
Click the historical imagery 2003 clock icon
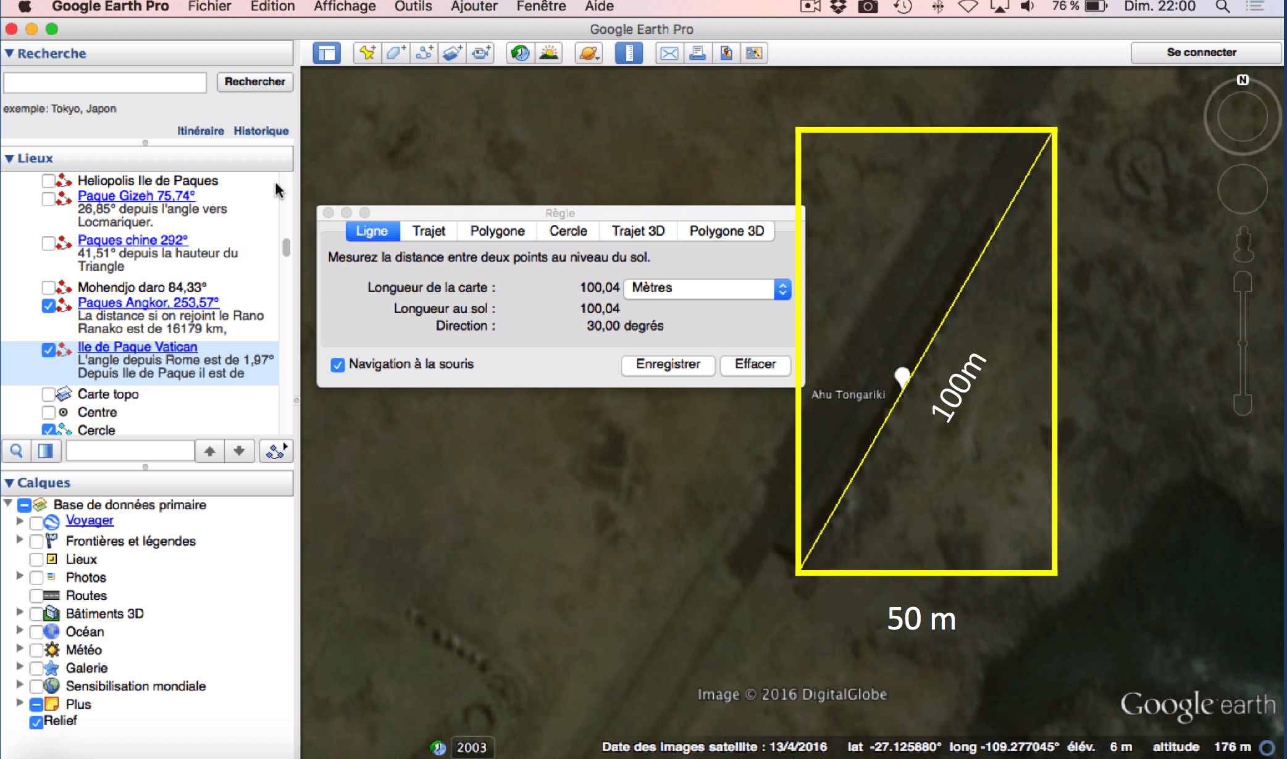point(438,748)
